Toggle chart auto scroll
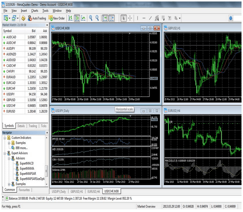The height and width of the screenshot is (212, 243). click(105, 18)
